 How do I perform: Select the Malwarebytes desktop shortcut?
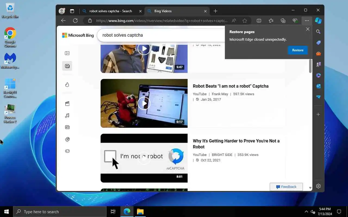(10, 61)
